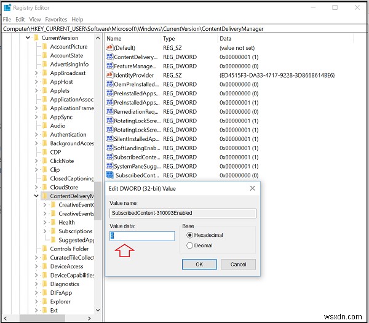Expand the Authentication key

click(36, 135)
